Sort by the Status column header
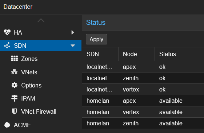The image size is (204, 133). point(179,54)
